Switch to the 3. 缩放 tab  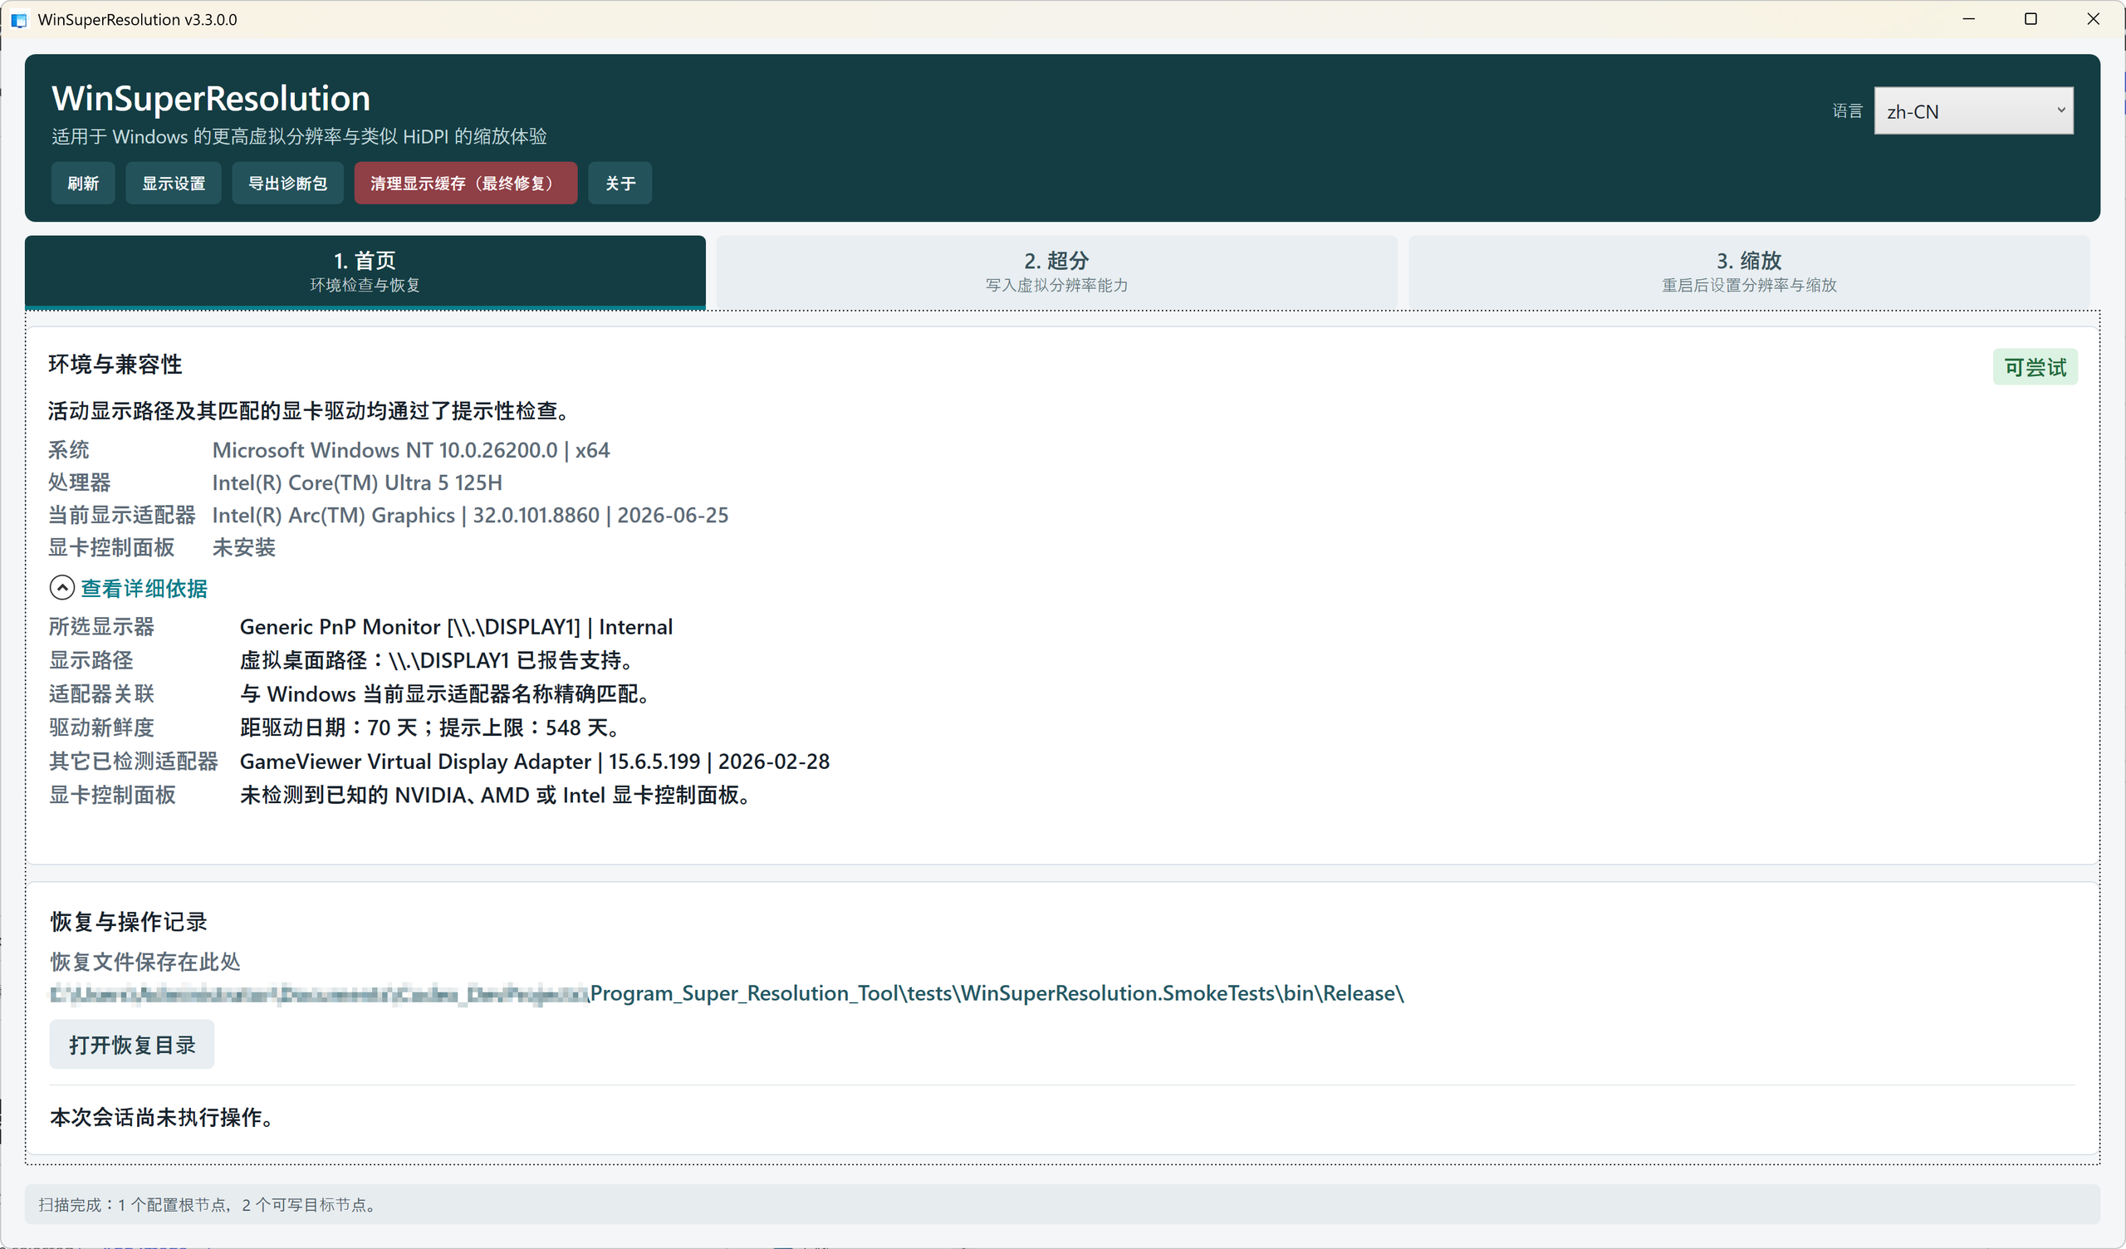1749,272
